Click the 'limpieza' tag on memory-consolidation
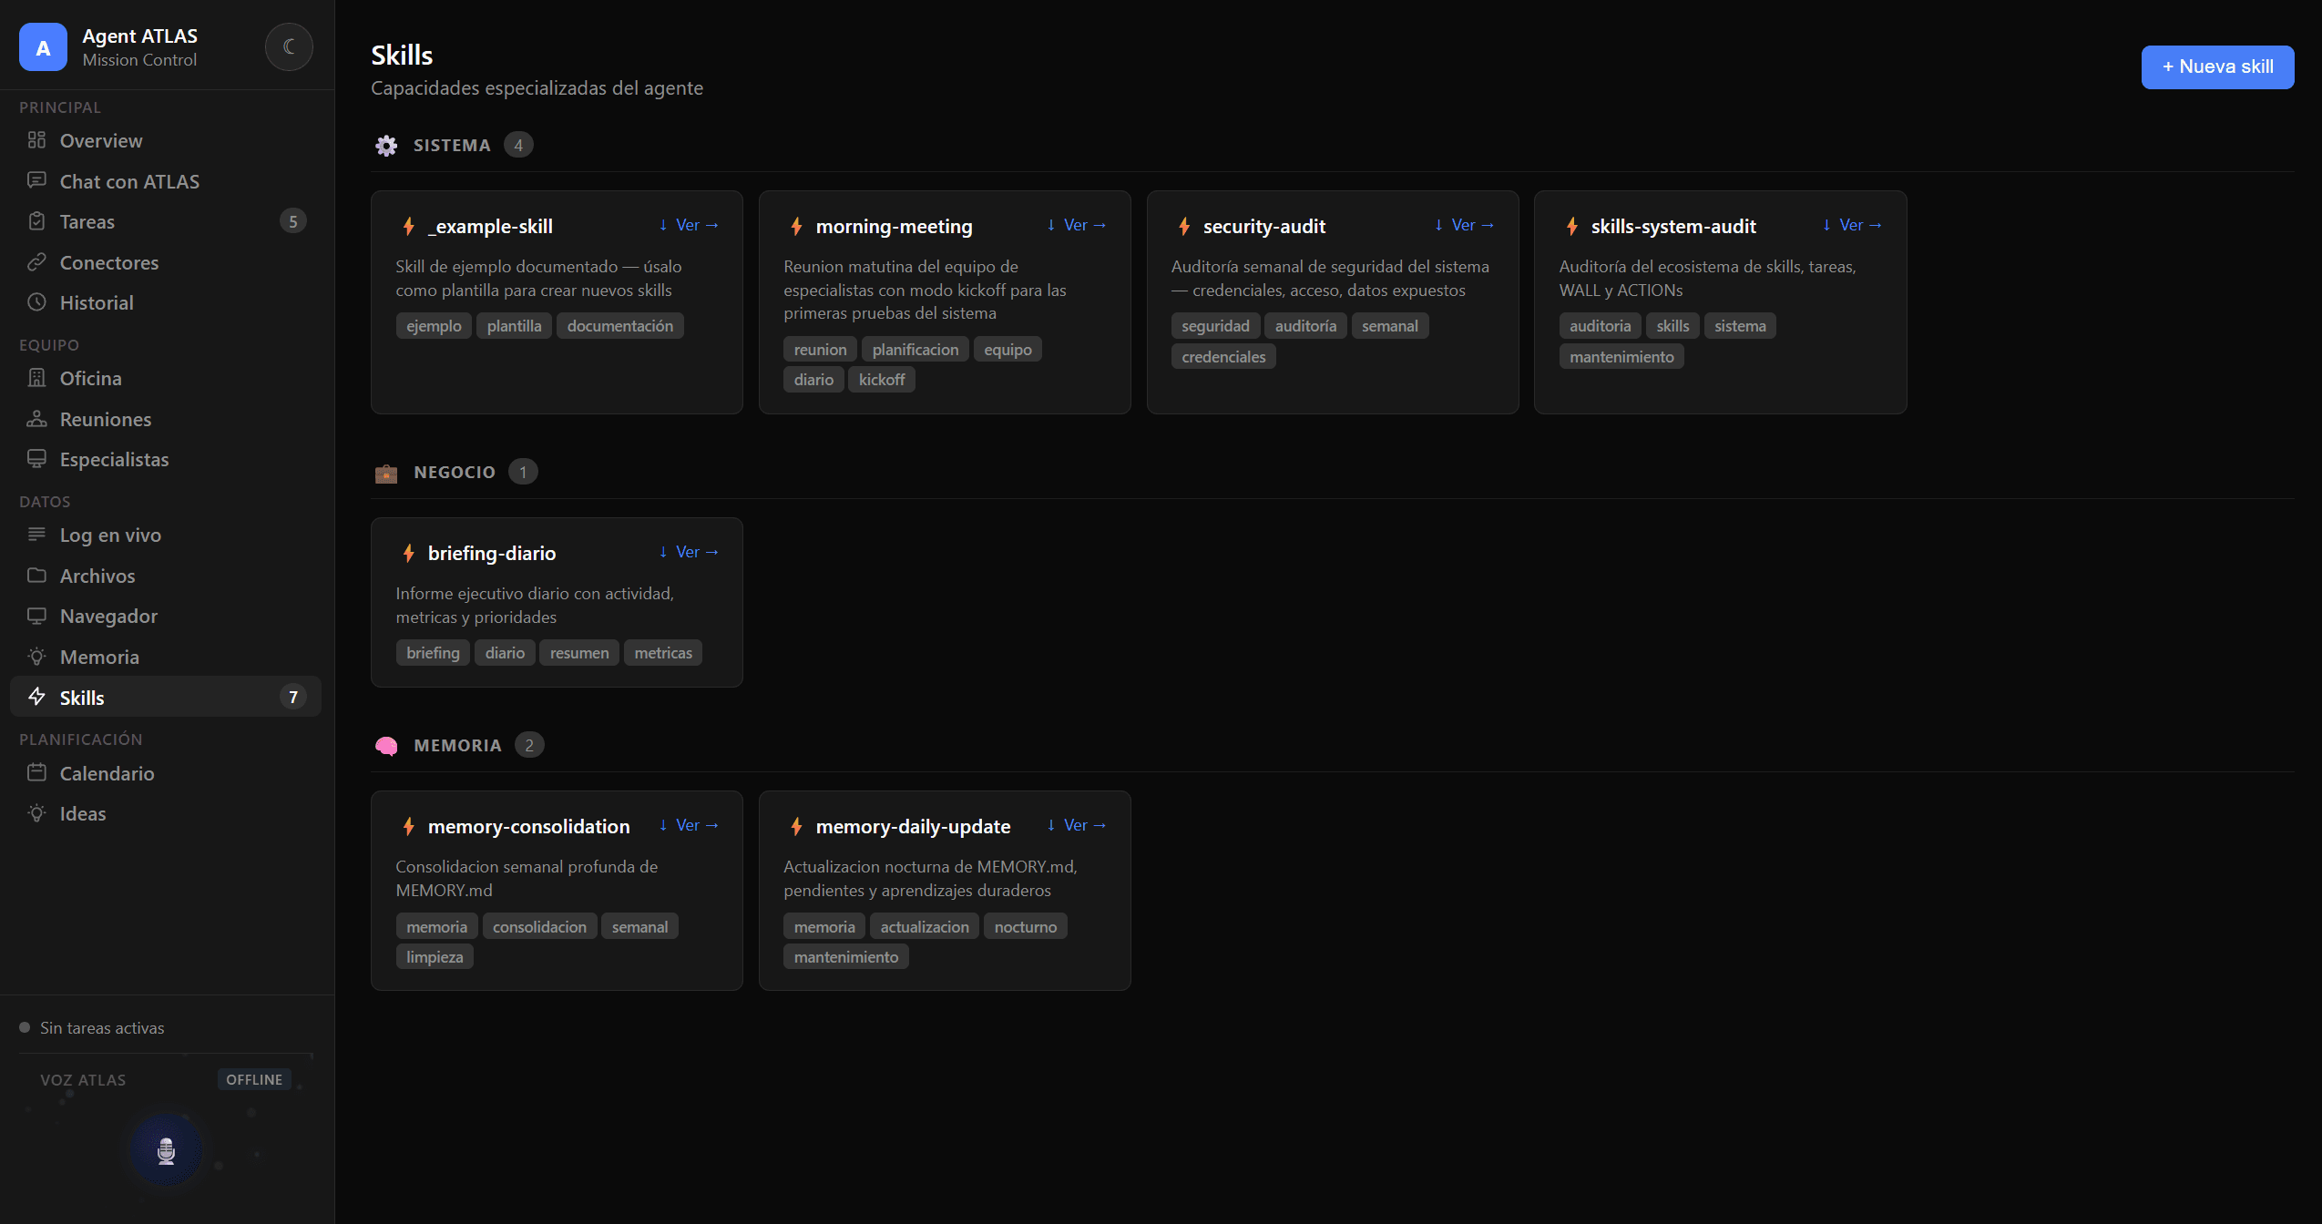The width and height of the screenshot is (2322, 1224). click(435, 957)
